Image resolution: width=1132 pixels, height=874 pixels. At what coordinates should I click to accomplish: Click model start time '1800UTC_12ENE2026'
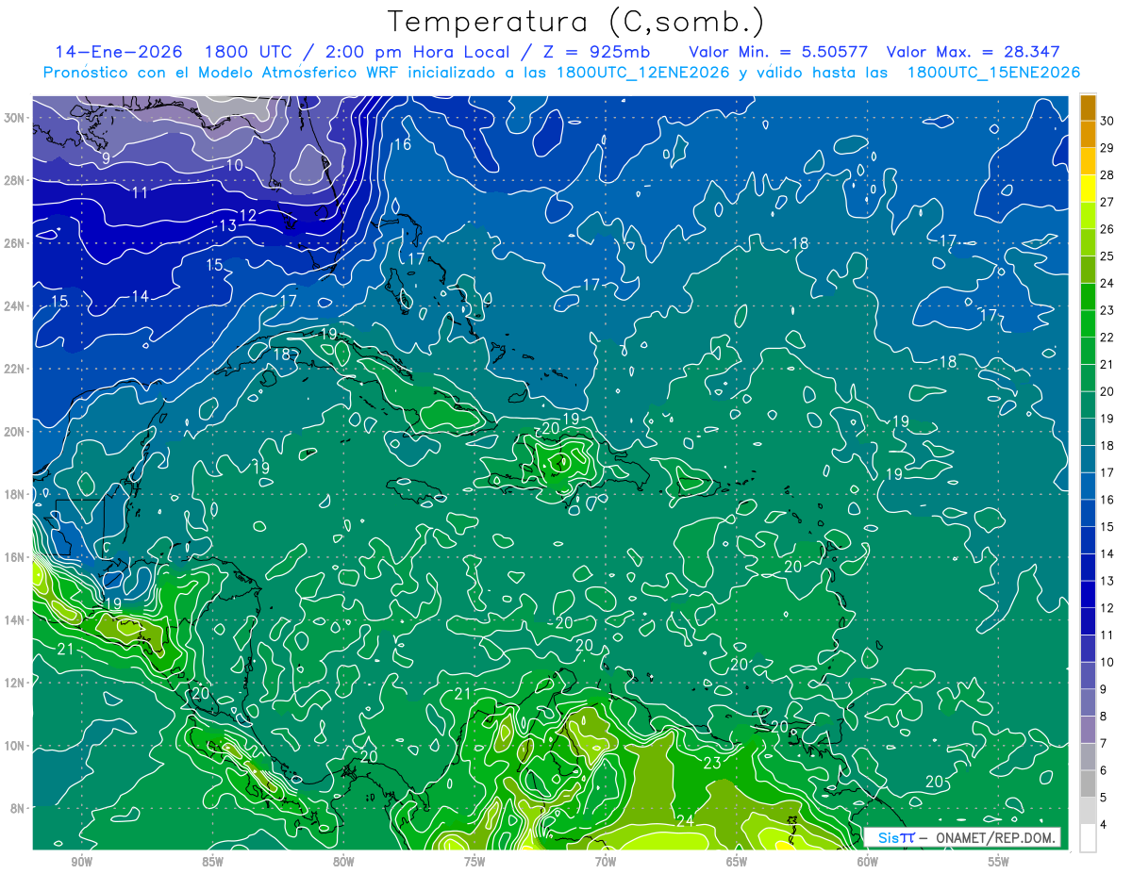coord(643,73)
